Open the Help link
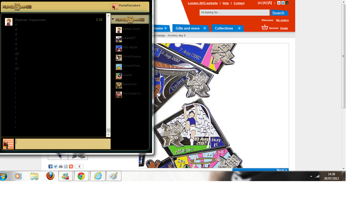Viewport: 350px width, 197px height. click(225, 3)
